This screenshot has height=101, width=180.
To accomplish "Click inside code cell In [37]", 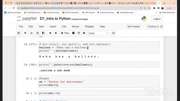I will coord(99,47).
